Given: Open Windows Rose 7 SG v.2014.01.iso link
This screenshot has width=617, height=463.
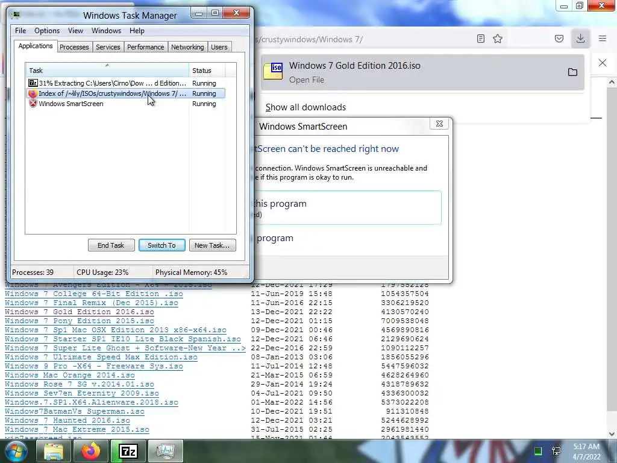Looking at the screenshot, I should [x=80, y=384].
